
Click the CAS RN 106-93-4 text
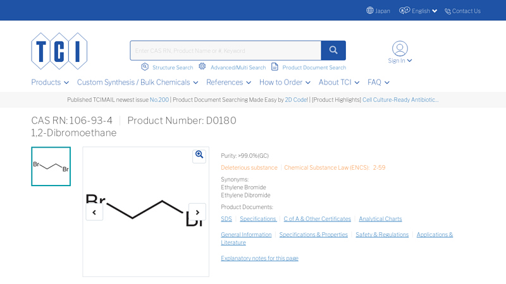[x=72, y=121]
